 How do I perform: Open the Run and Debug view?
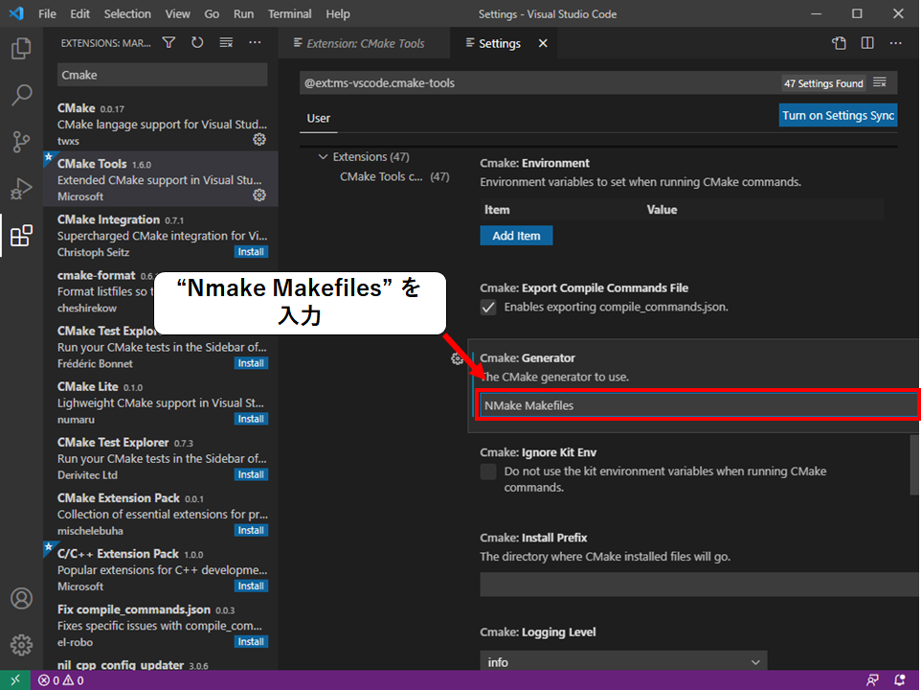coord(21,189)
